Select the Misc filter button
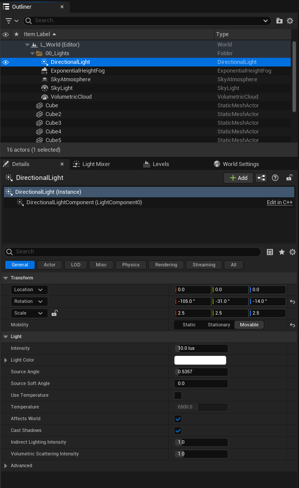This screenshot has height=488, width=299. pyautogui.click(x=101, y=265)
